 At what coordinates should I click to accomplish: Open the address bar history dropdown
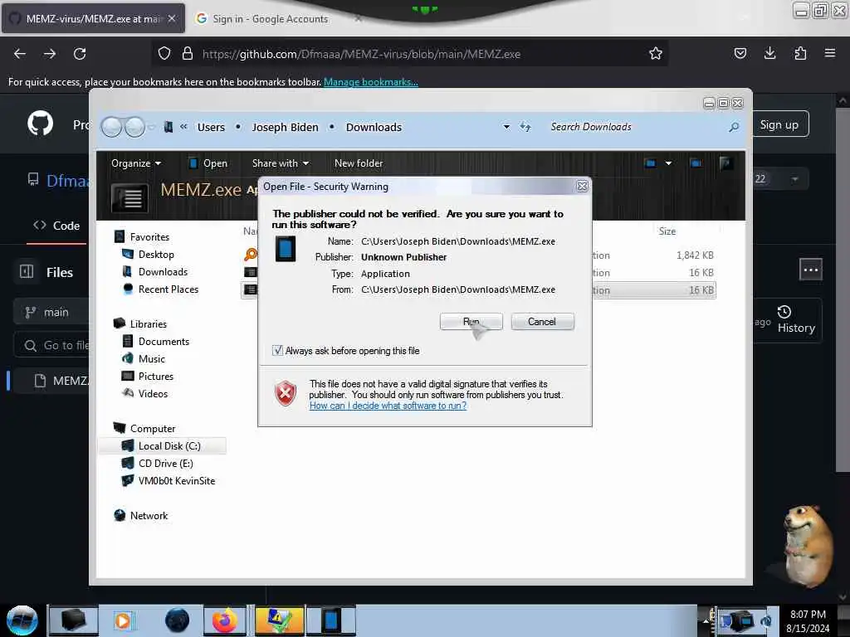coord(506,127)
